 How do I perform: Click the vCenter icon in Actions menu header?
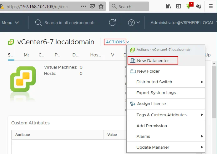[x=132, y=50]
